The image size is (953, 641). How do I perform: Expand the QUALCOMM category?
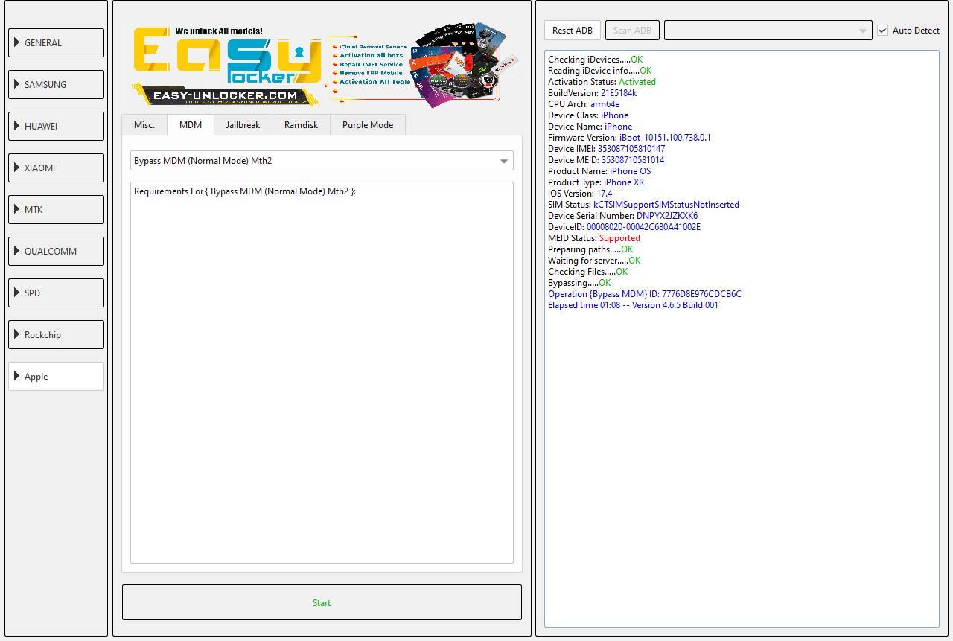pos(56,251)
